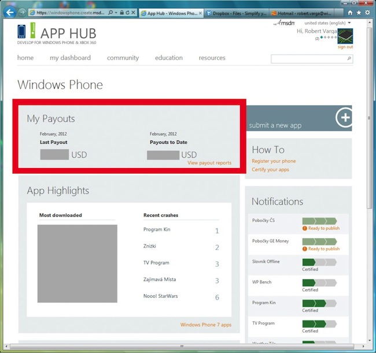Open the home navigation item
Screen dimensions: 376x353
pyautogui.click(x=25, y=57)
